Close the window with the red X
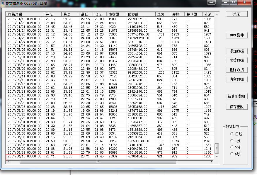Image resolution: width=257 pixels, height=175 pixels. (244, 2)
